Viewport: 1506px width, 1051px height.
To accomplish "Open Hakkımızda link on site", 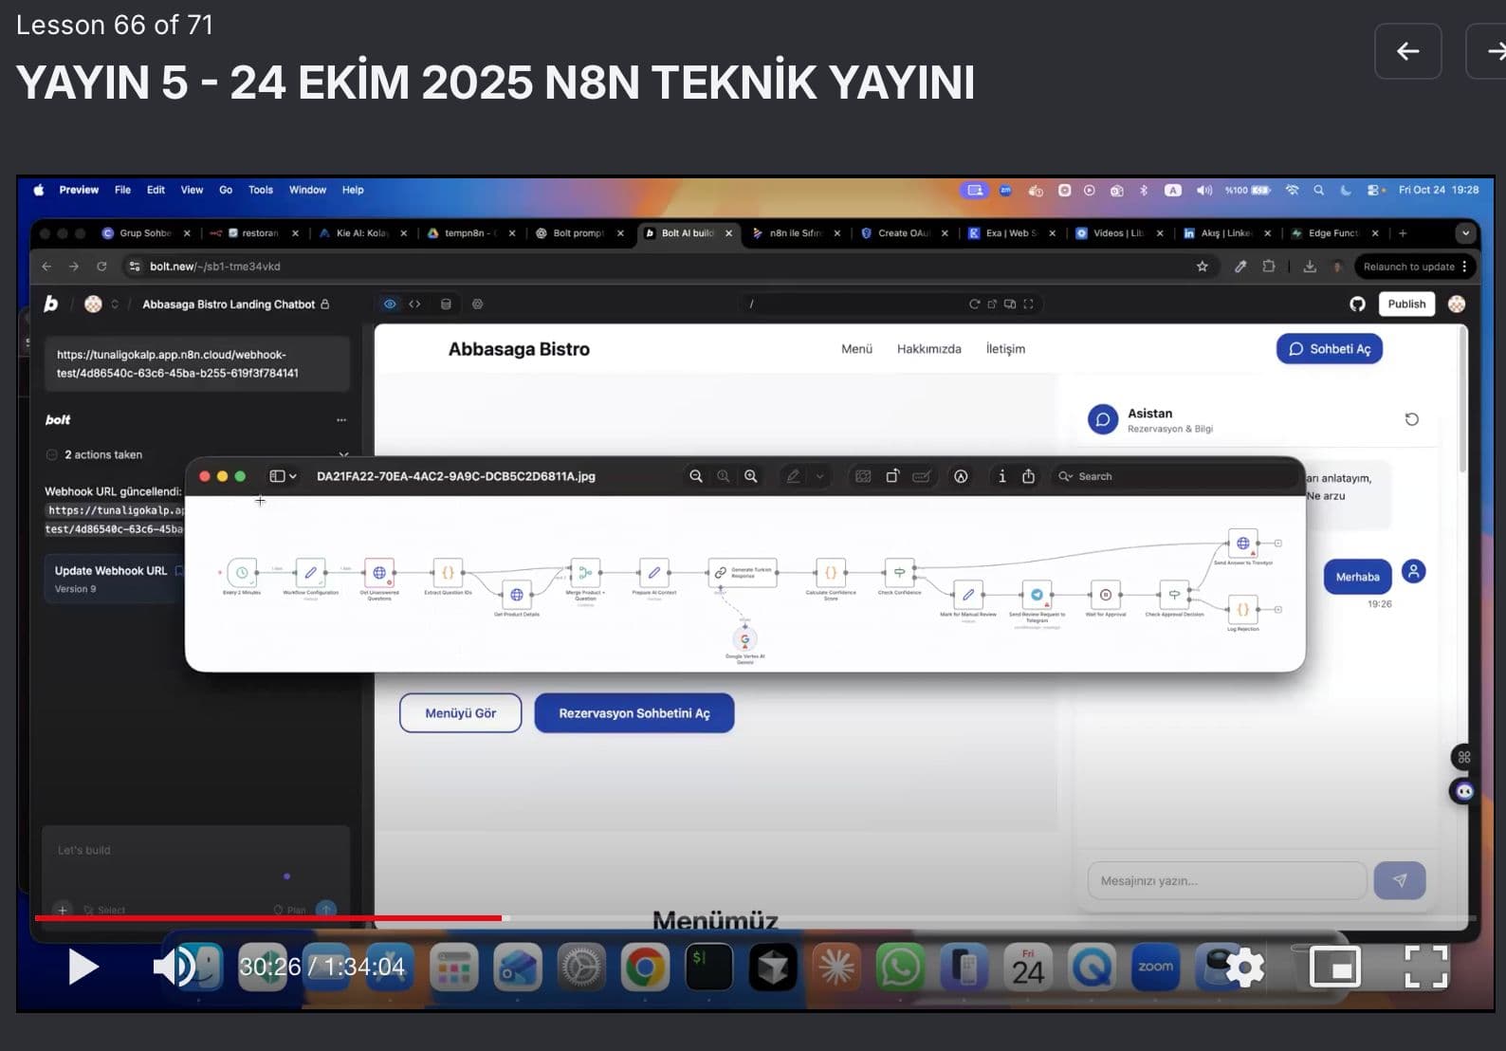I will coord(929,349).
